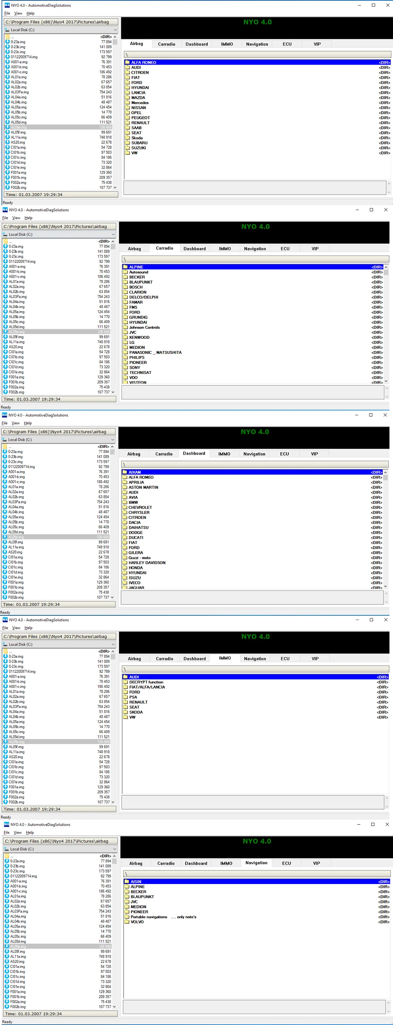The image size is (393, 1025).
Task: Open the File menu in the topmost window
Action: pos(7,13)
